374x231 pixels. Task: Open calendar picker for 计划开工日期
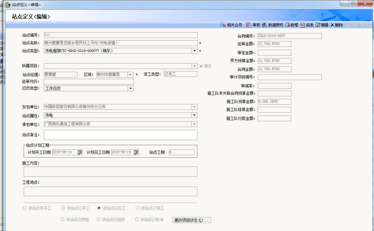coord(80,152)
